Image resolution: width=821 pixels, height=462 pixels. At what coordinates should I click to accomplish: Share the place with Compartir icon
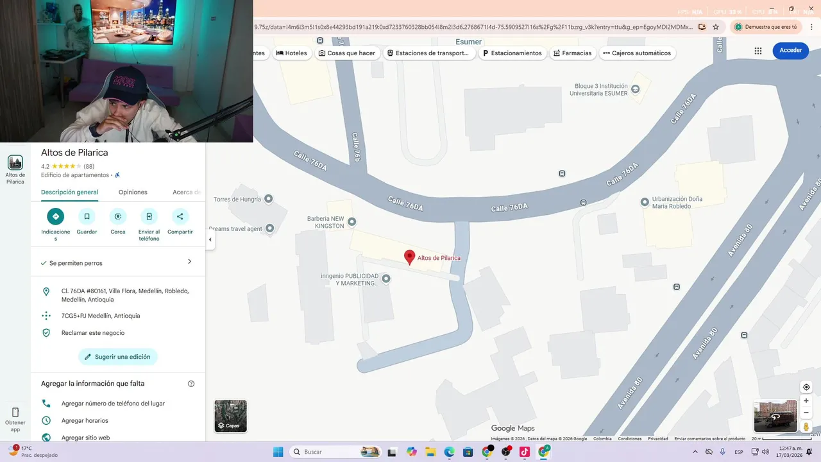point(180,216)
